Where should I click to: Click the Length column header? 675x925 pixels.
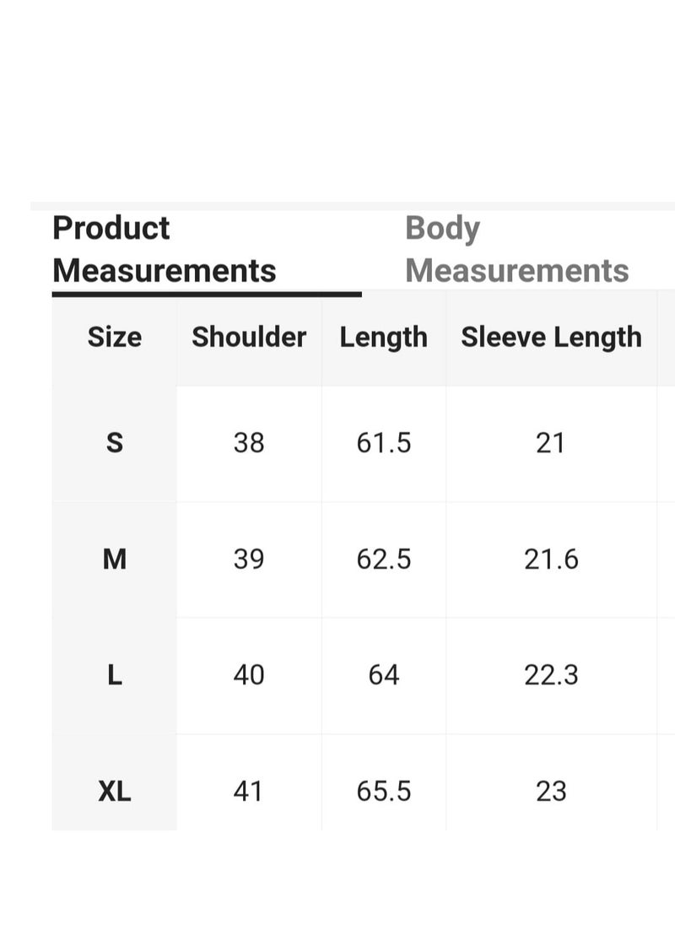(x=384, y=338)
